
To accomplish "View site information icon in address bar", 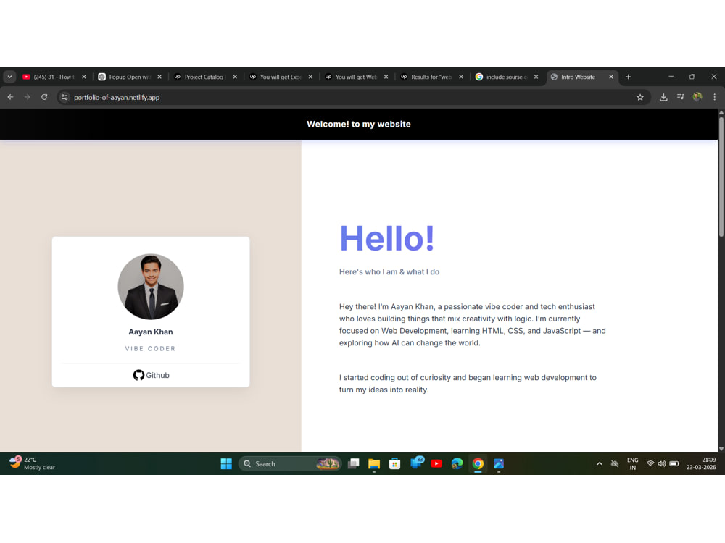I will click(65, 97).
